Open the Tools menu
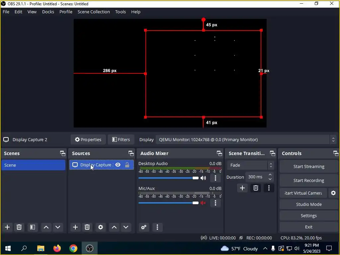Image resolution: width=340 pixels, height=255 pixels. [x=120, y=12]
